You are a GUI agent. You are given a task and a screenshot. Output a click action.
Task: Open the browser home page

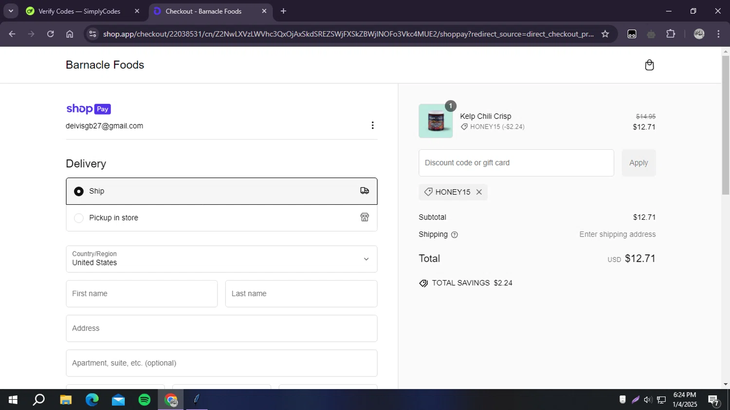(70, 34)
